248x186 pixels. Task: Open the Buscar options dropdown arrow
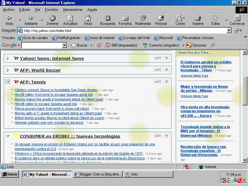point(91,45)
